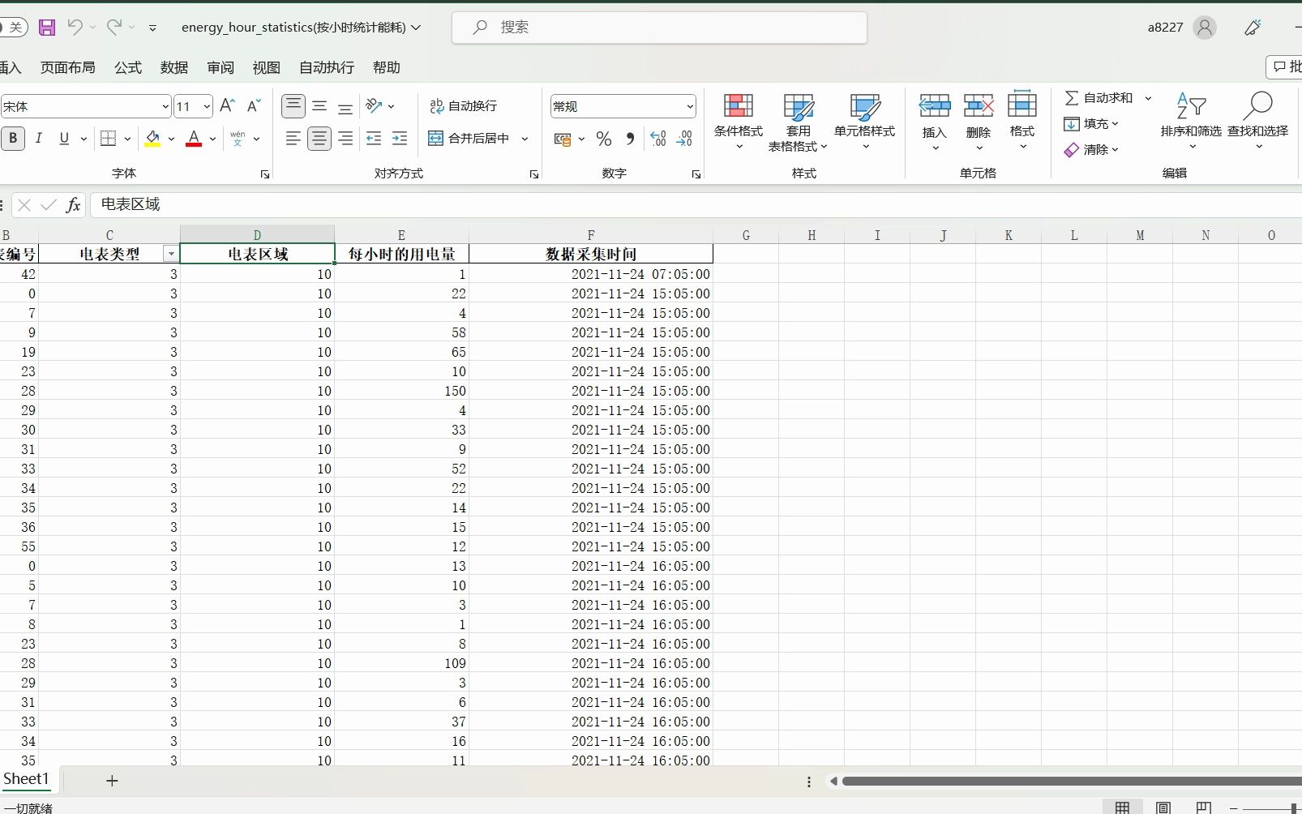Center text horizontally

tap(319, 139)
